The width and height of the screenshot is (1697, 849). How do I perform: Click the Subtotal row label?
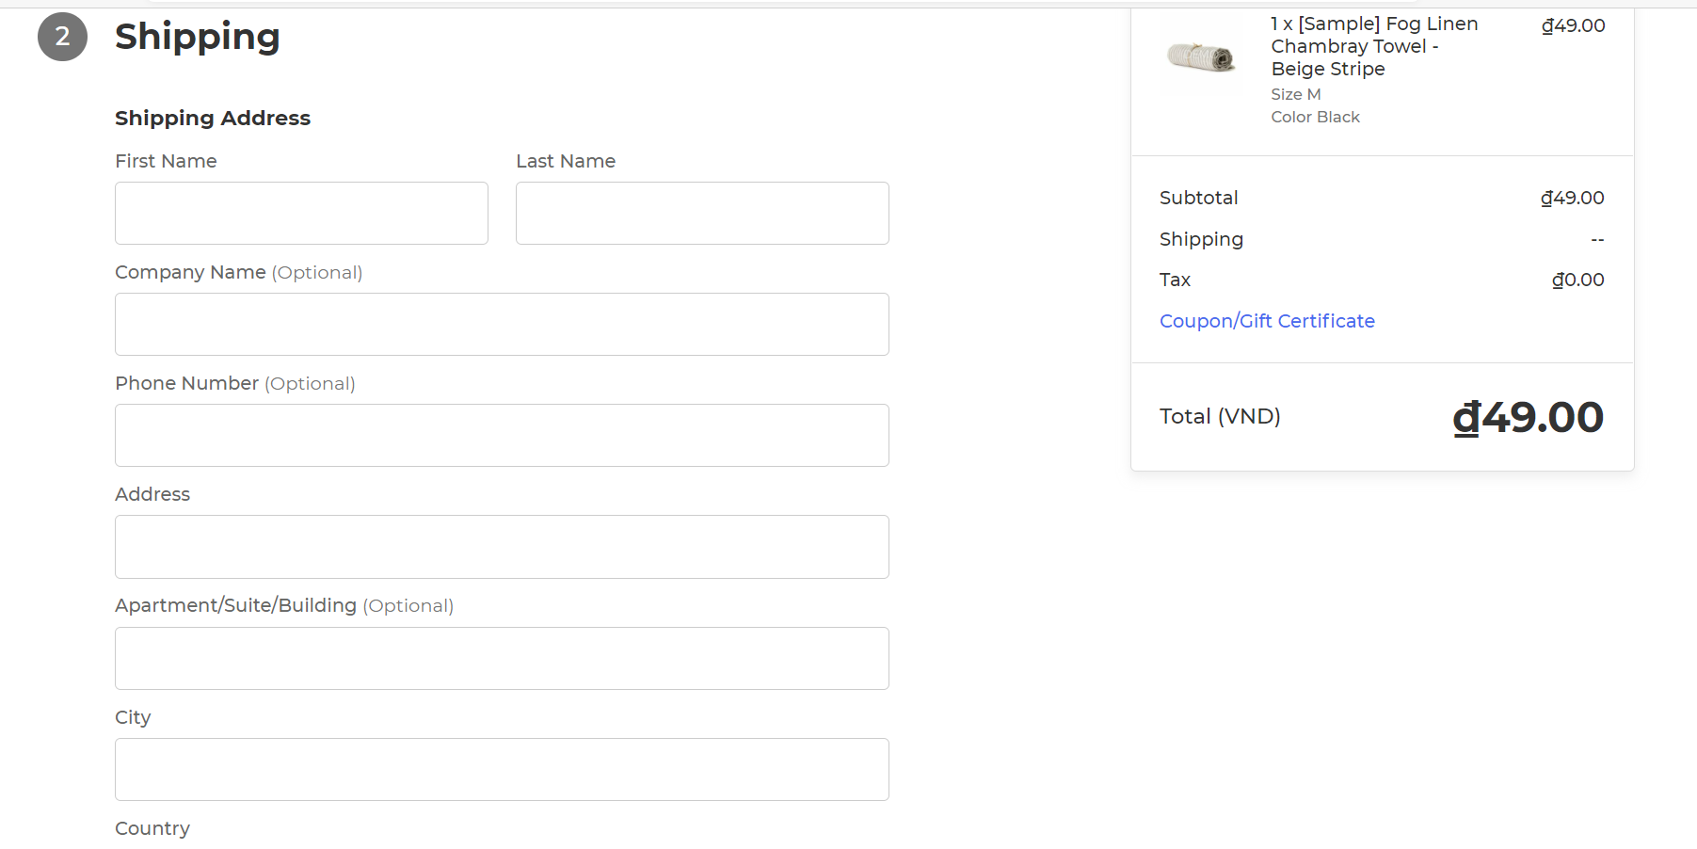coord(1198,198)
